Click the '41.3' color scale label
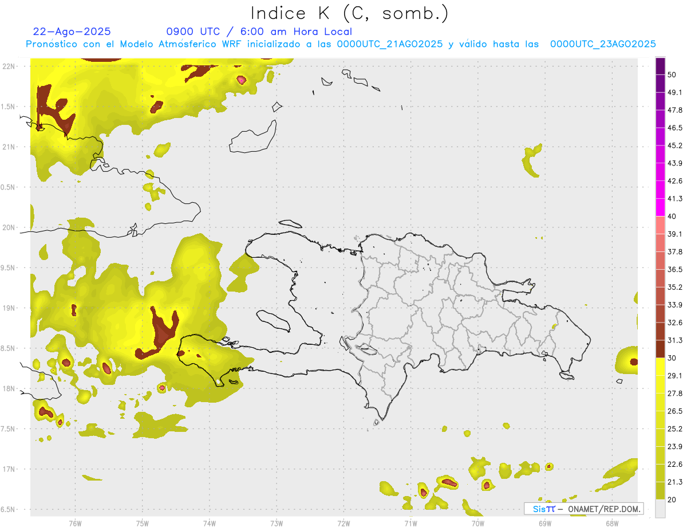The width and height of the screenshot is (687, 531). click(x=675, y=199)
